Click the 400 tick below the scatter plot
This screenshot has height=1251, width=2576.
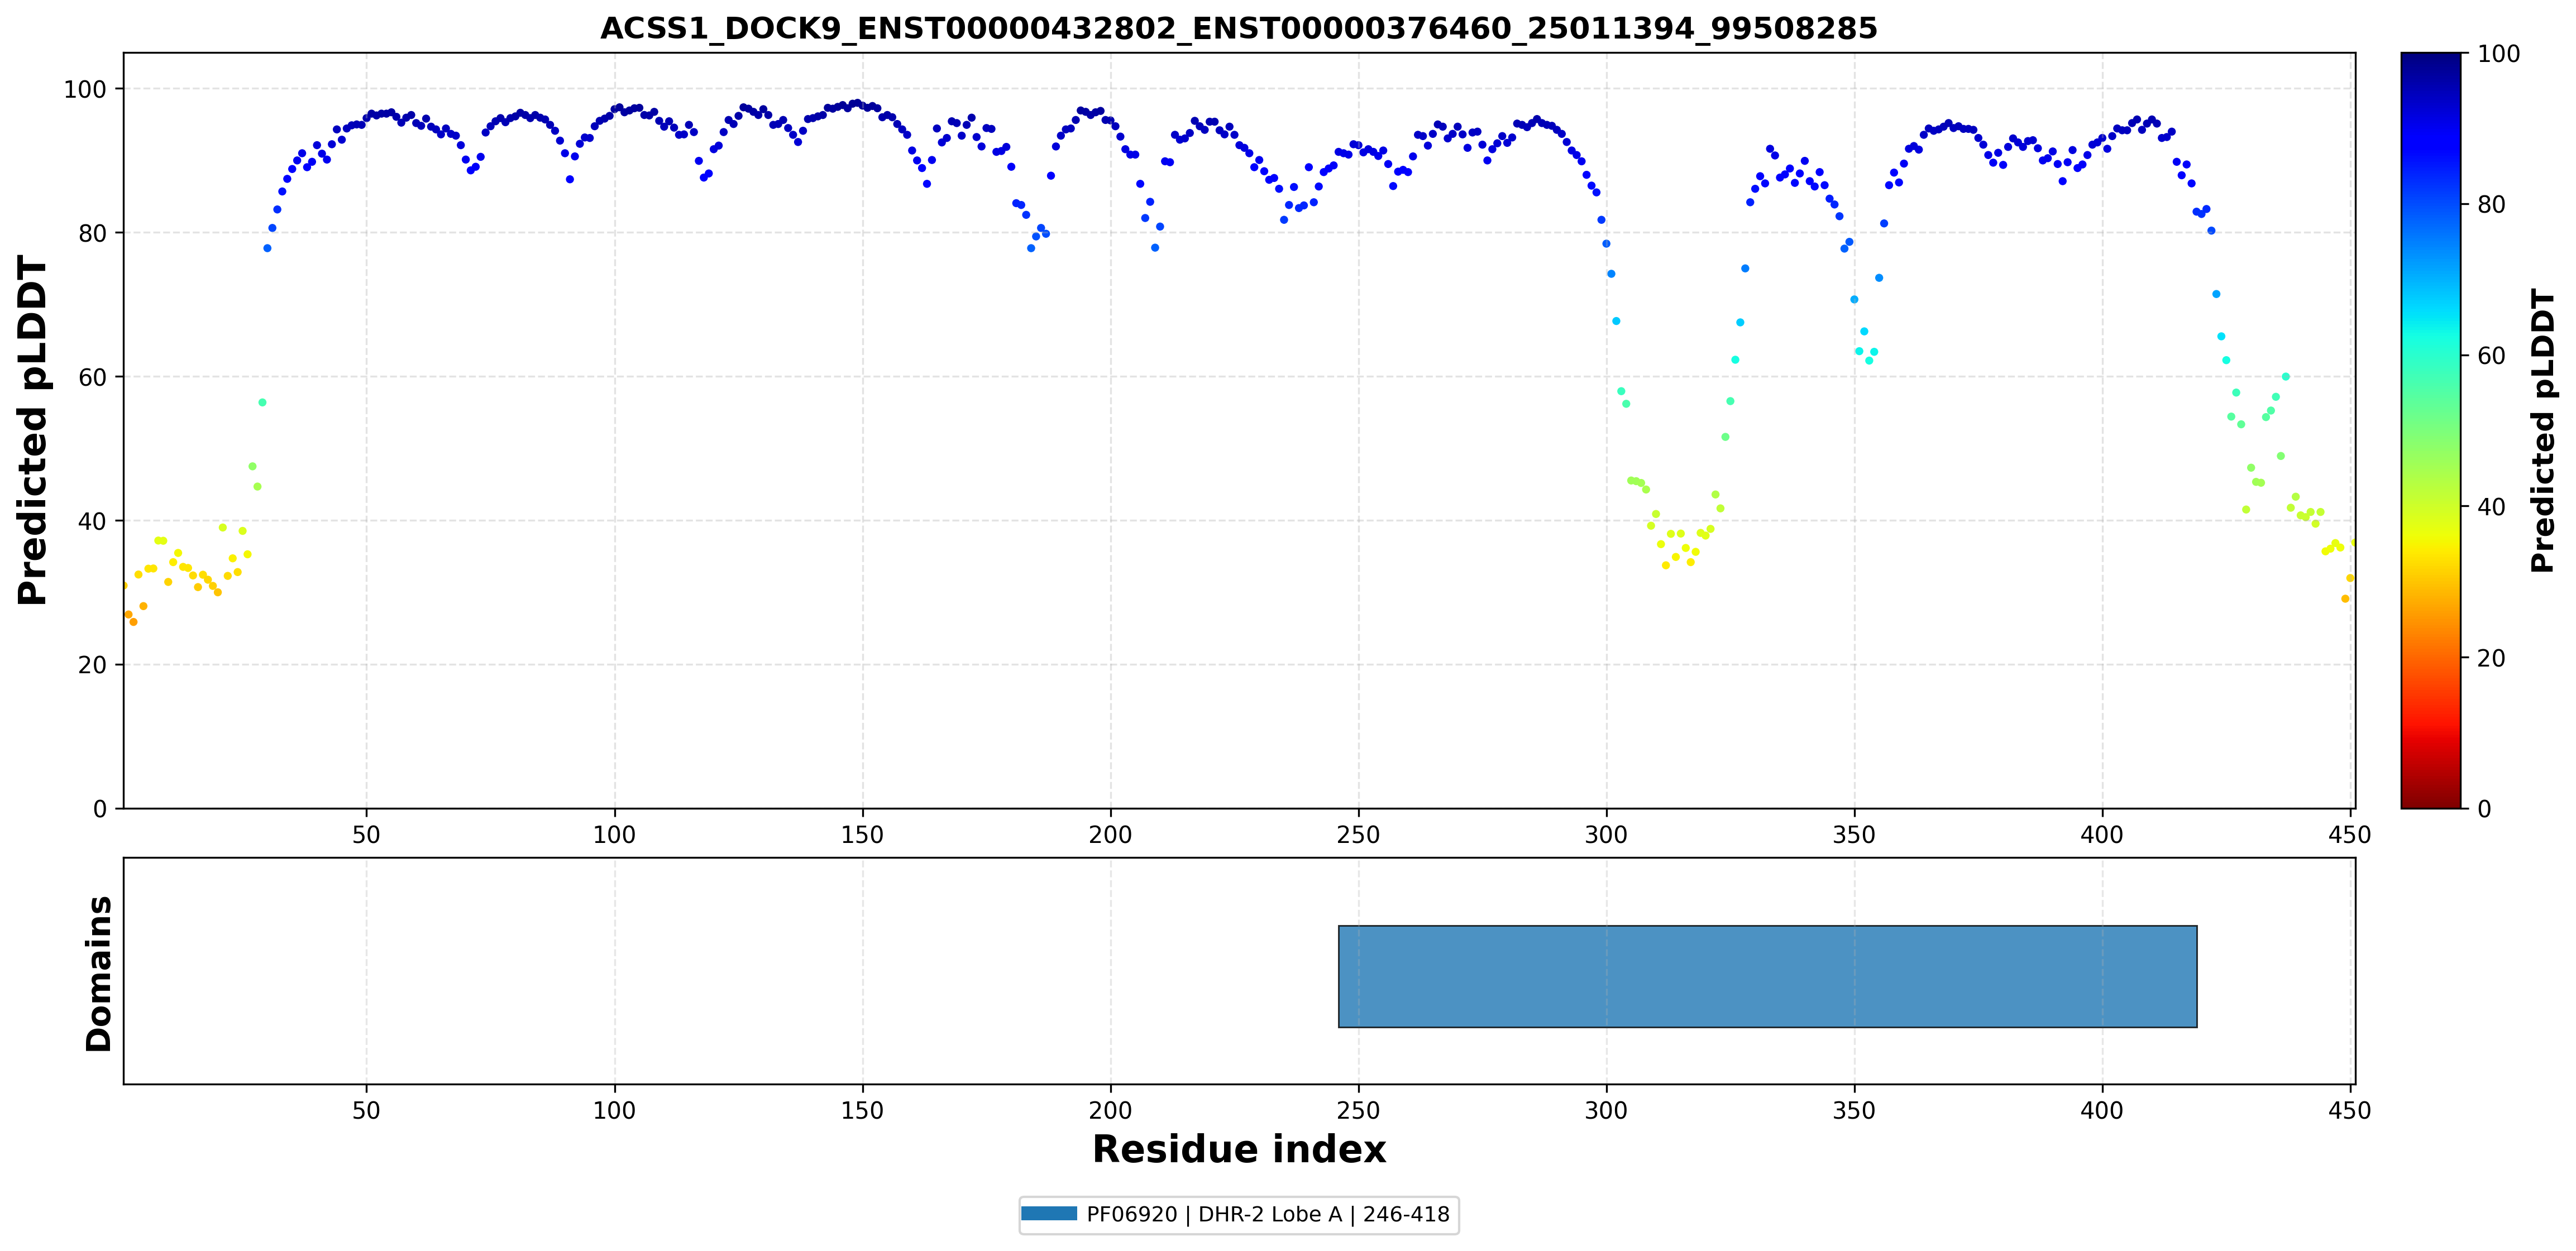tap(2102, 835)
